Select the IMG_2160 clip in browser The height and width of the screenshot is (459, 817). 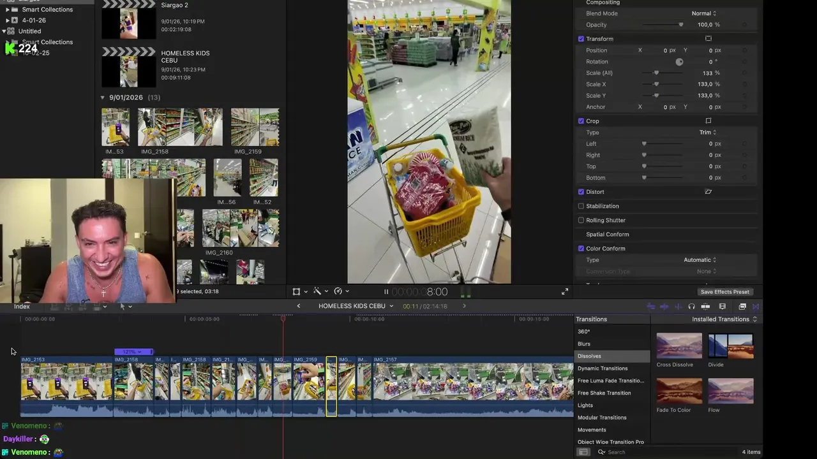[240, 228]
